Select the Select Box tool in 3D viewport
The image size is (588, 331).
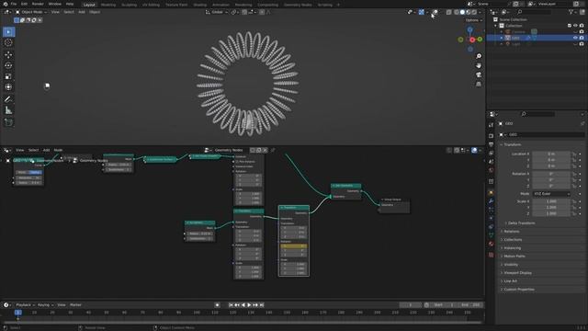tap(8, 32)
